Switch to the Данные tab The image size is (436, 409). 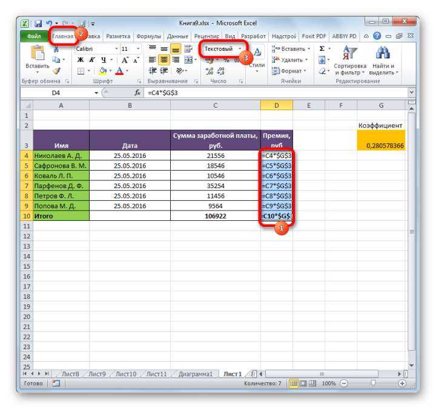coord(177,36)
